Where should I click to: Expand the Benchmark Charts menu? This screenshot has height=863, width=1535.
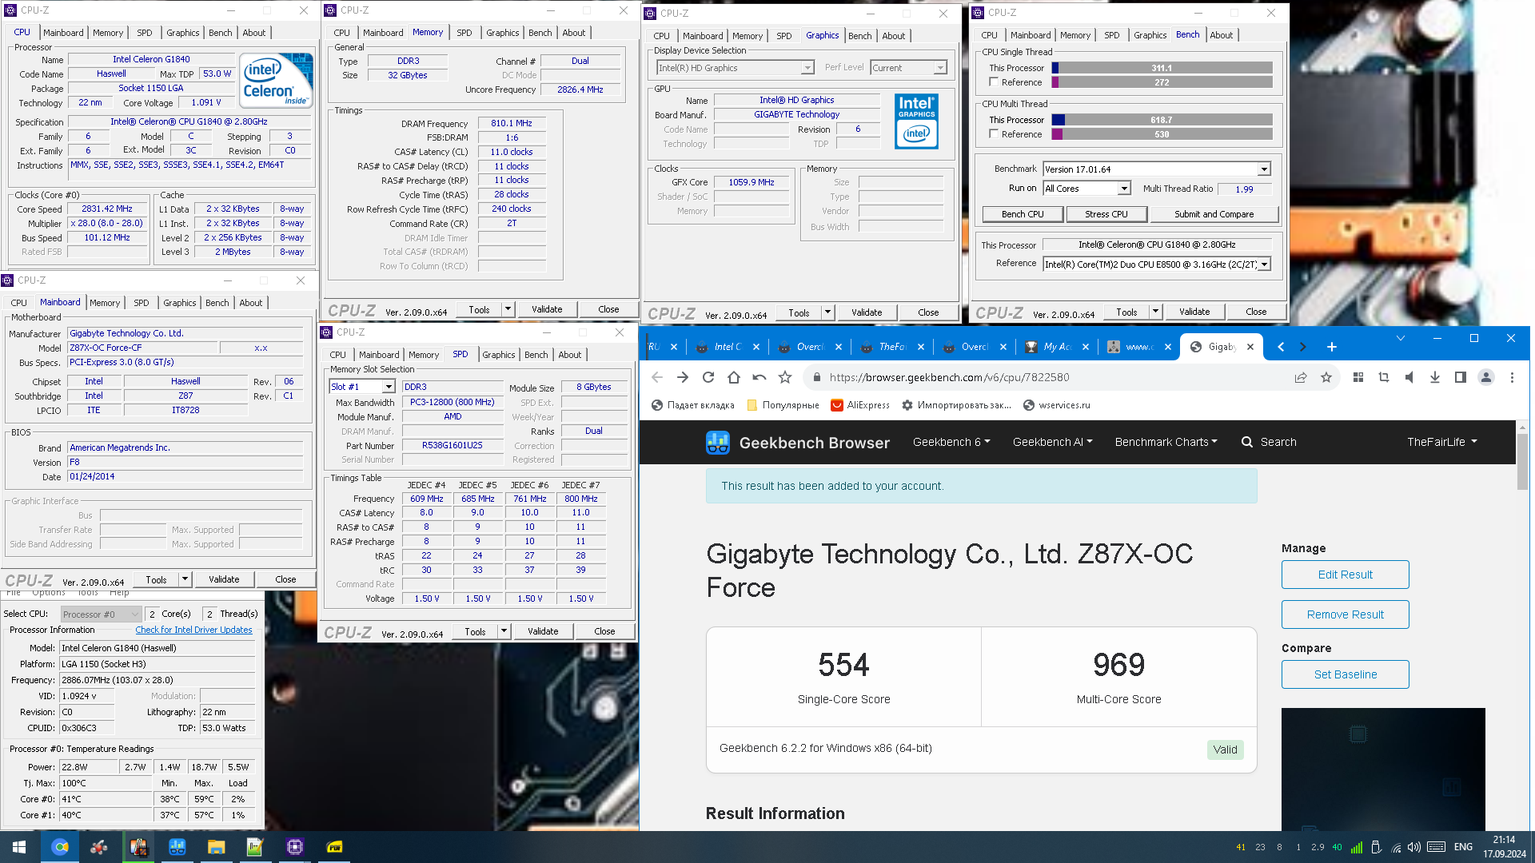[1166, 442]
